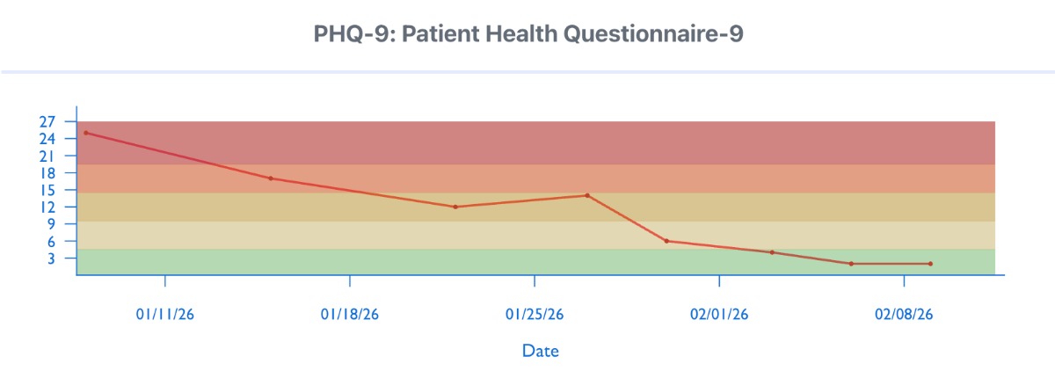Click the "Date" x-axis title

pos(540,351)
